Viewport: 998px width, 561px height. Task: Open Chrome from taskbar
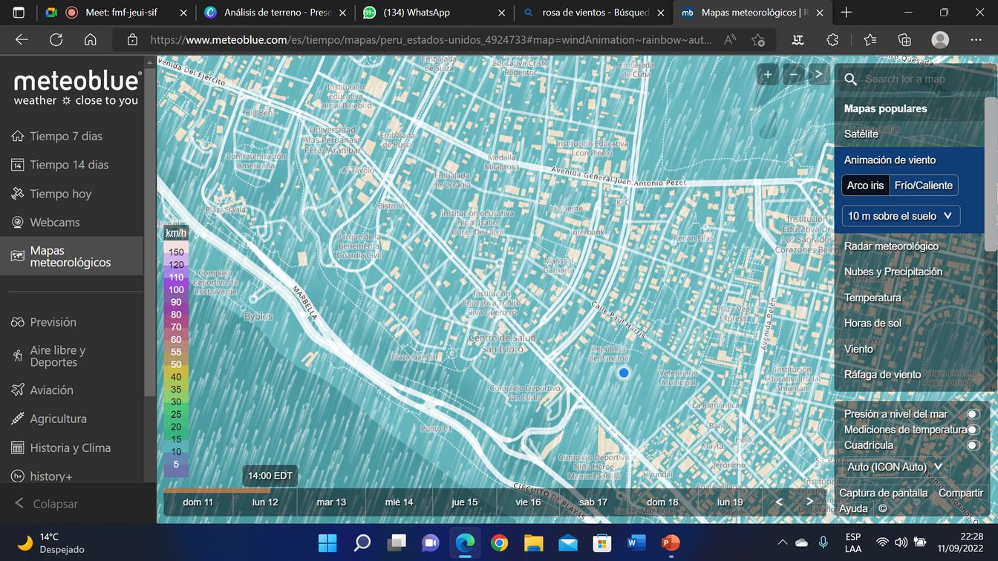click(499, 542)
